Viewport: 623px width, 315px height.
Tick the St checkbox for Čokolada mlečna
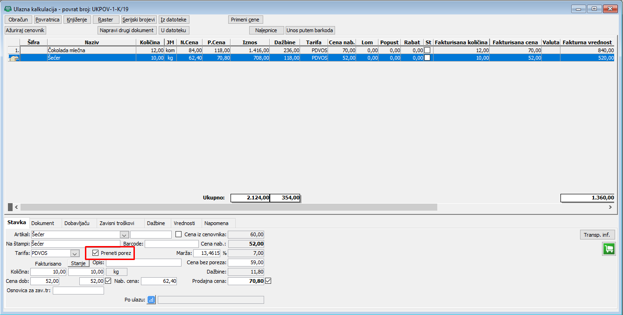pos(427,50)
